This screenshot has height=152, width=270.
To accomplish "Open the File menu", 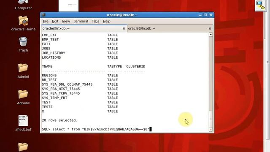I will (46, 22).
